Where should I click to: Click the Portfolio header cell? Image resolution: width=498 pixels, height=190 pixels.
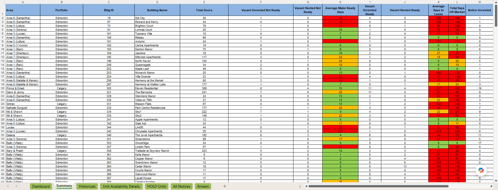(x=62, y=10)
